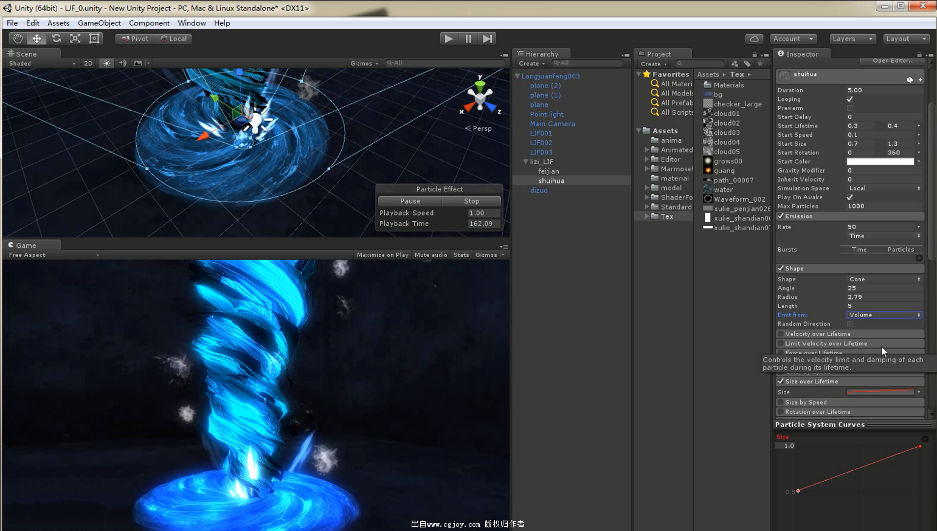Open the Component menu
937x531 pixels.
click(149, 23)
